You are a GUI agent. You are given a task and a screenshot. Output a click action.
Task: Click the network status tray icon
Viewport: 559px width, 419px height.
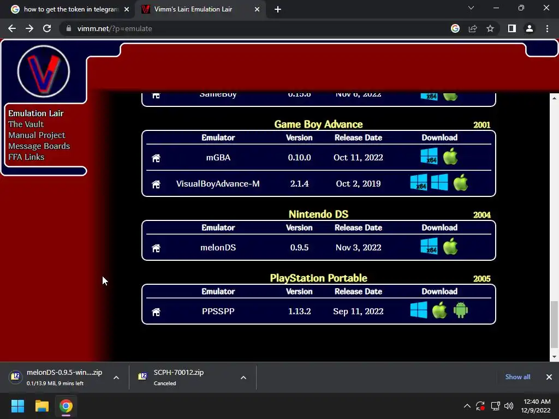[x=495, y=406]
